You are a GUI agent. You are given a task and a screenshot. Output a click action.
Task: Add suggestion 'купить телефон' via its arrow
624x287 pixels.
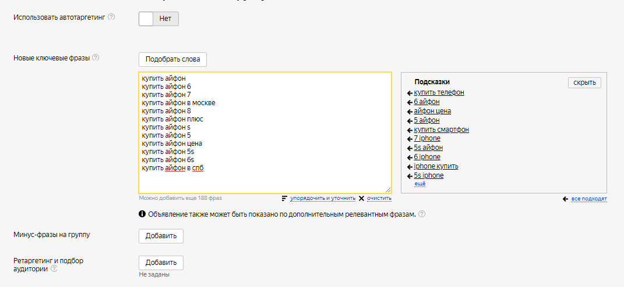tap(410, 93)
